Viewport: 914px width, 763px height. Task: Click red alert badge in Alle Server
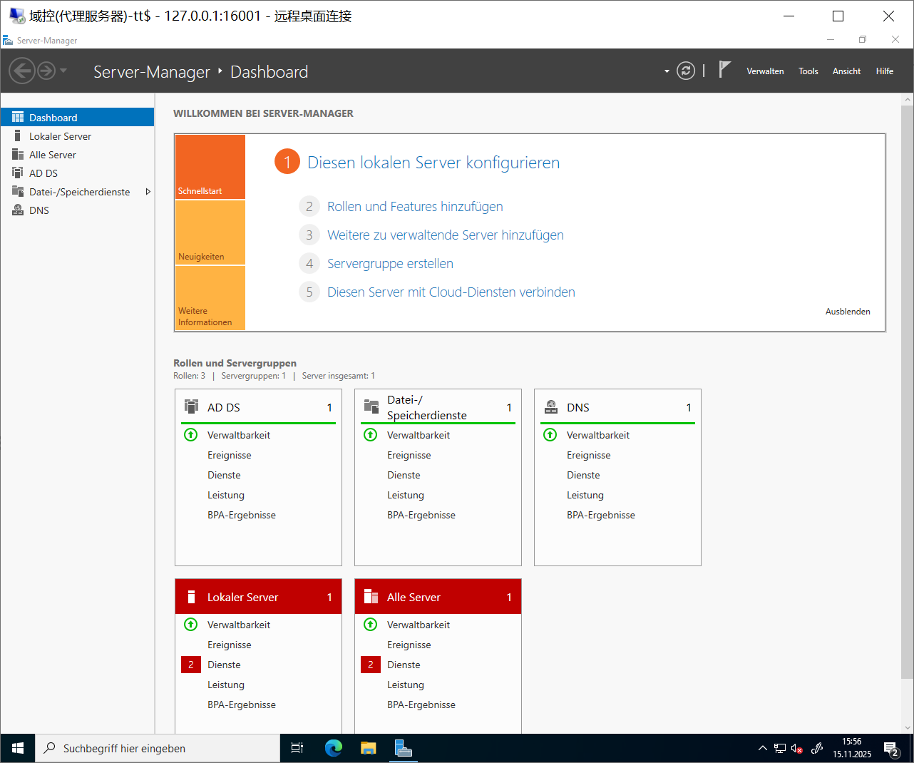[371, 665]
